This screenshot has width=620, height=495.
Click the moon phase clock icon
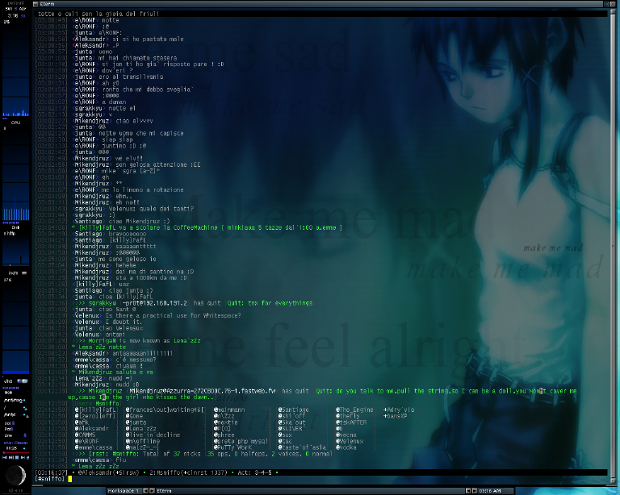pyautogui.click(x=16, y=475)
